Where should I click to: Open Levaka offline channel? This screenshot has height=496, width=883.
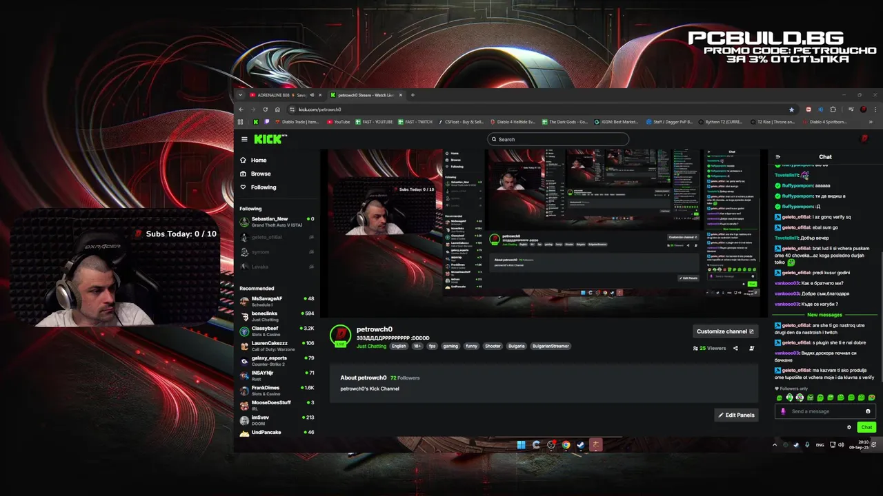pyautogui.click(x=277, y=267)
